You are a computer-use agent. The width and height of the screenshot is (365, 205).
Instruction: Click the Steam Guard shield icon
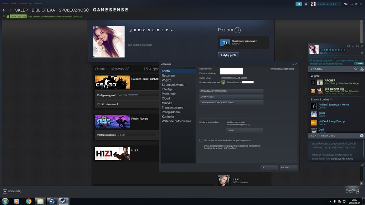point(223,82)
